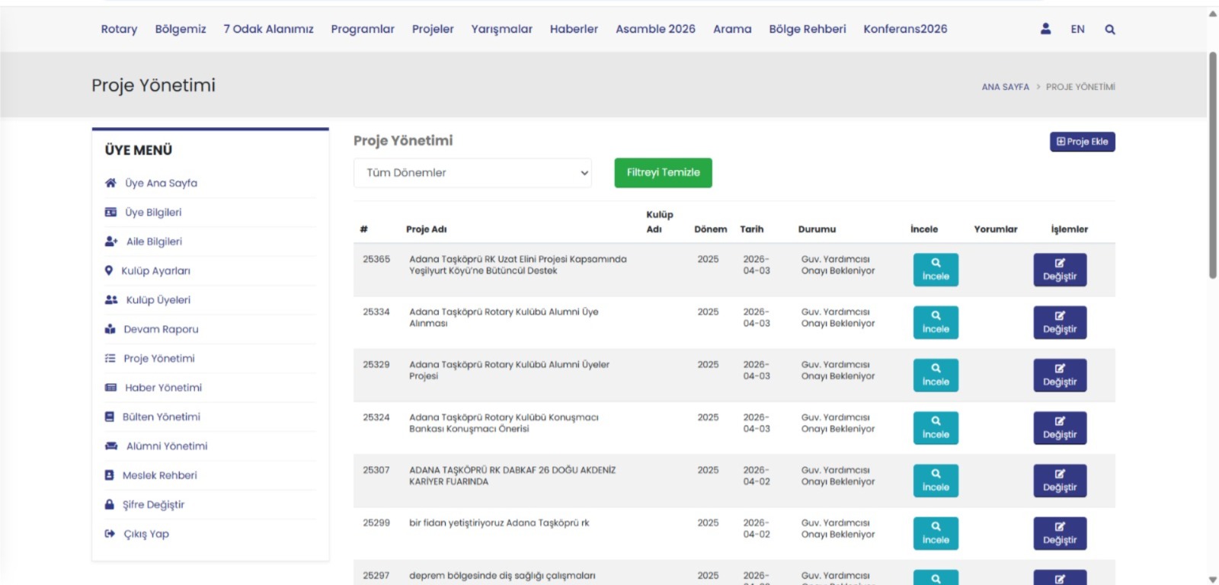Image resolution: width=1219 pixels, height=585 pixels.
Task: Click the sign-out icon beside Çıkış Yap
Action: tap(110, 534)
